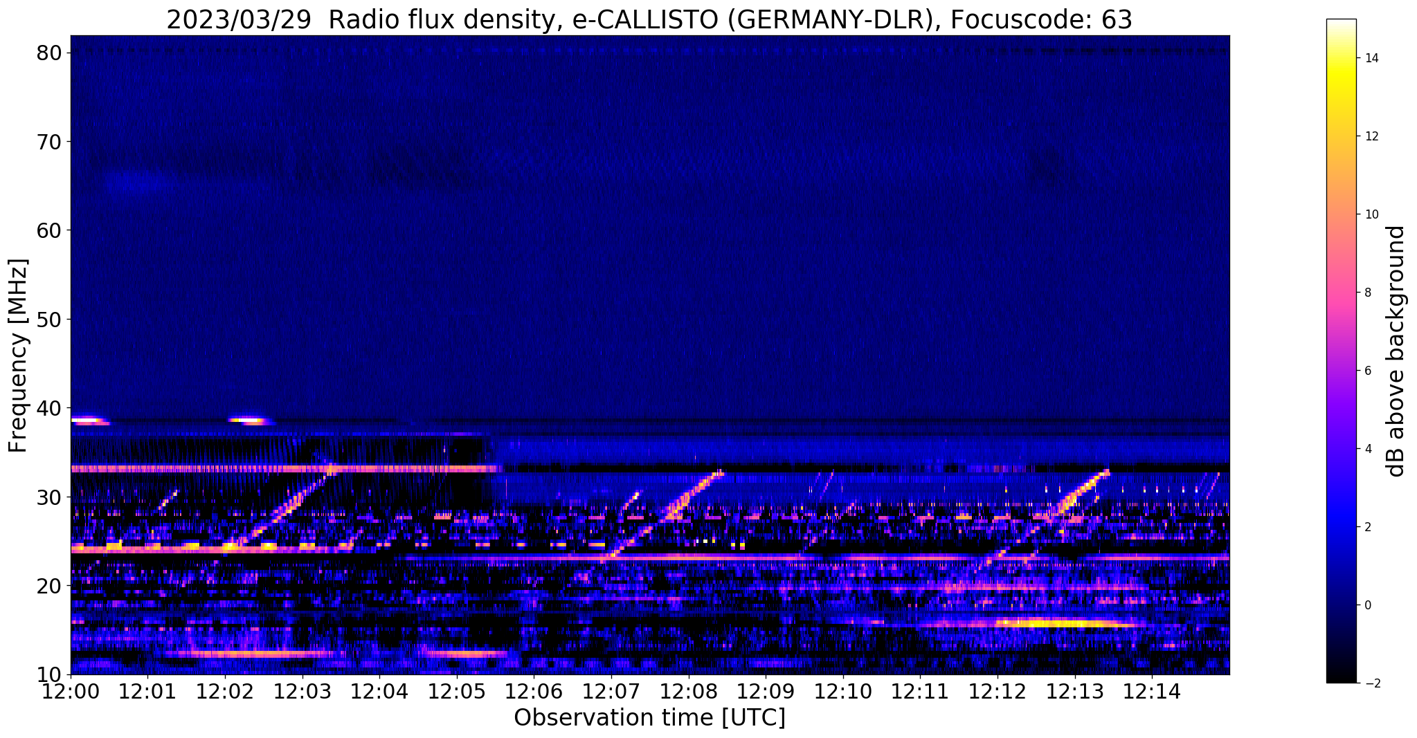The height and width of the screenshot is (738, 1417).
Task: Click the 12:14 time tick label
Action: pos(1153,692)
